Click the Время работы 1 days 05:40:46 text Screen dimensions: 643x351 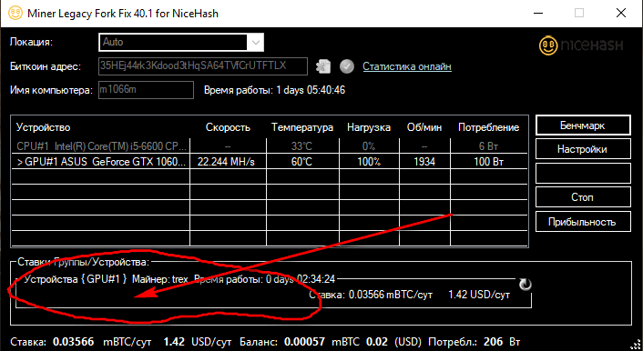(x=274, y=90)
